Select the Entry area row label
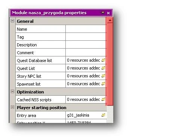The image size is (179, 139). [27, 115]
